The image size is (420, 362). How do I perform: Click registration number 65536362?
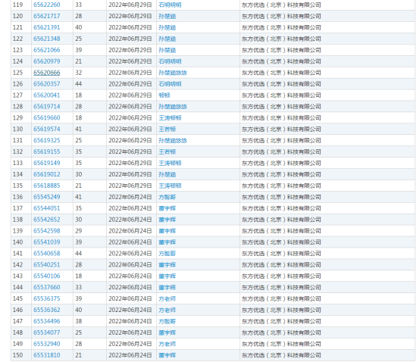click(x=46, y=310)
